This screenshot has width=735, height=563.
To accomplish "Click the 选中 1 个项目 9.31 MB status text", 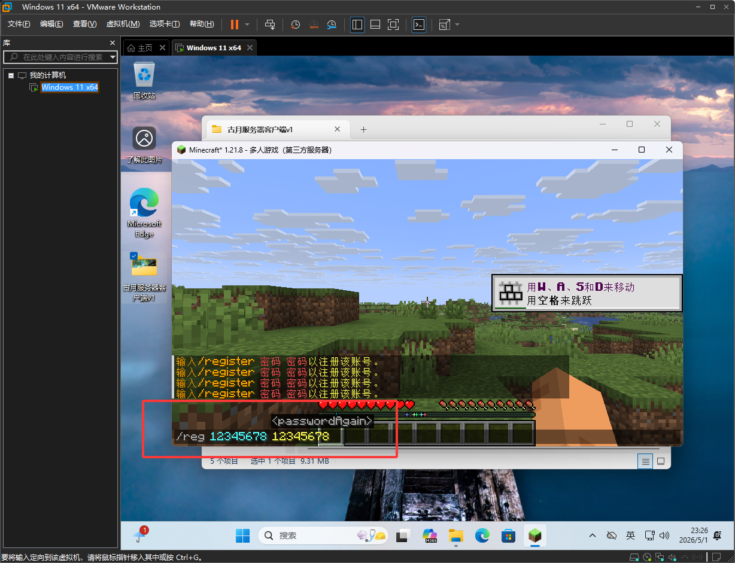I will 290,461.
